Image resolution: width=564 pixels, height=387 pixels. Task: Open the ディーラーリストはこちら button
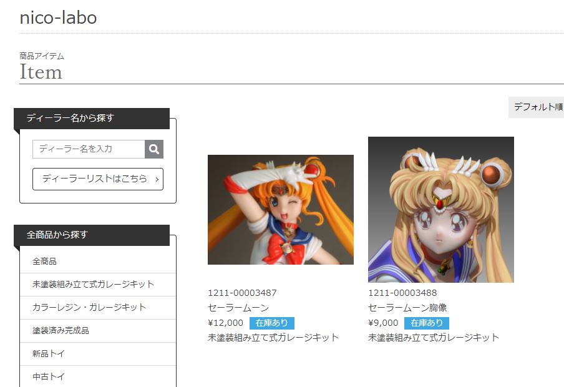[98, 179]
